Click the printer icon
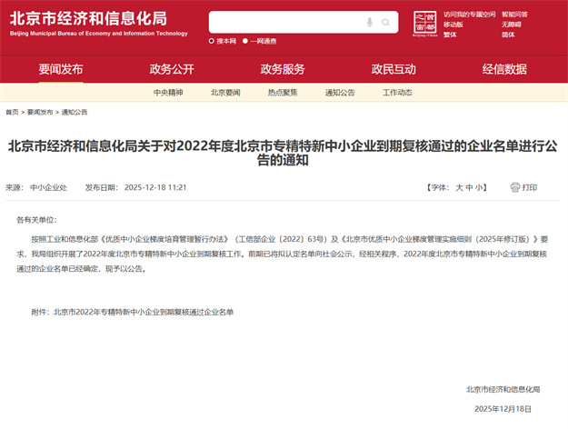This screenshot has height=429, width=568. point(515,187)
